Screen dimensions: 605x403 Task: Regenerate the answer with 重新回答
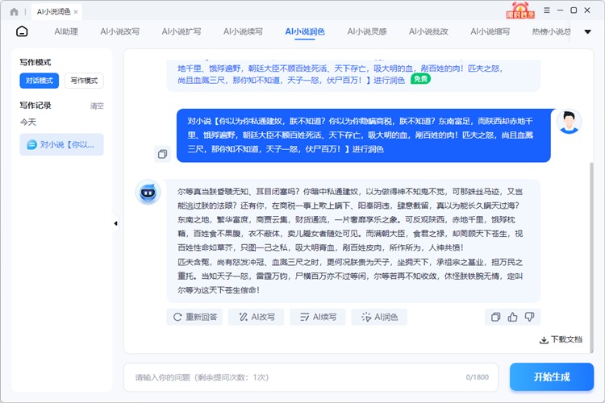[x=195, y=317]
